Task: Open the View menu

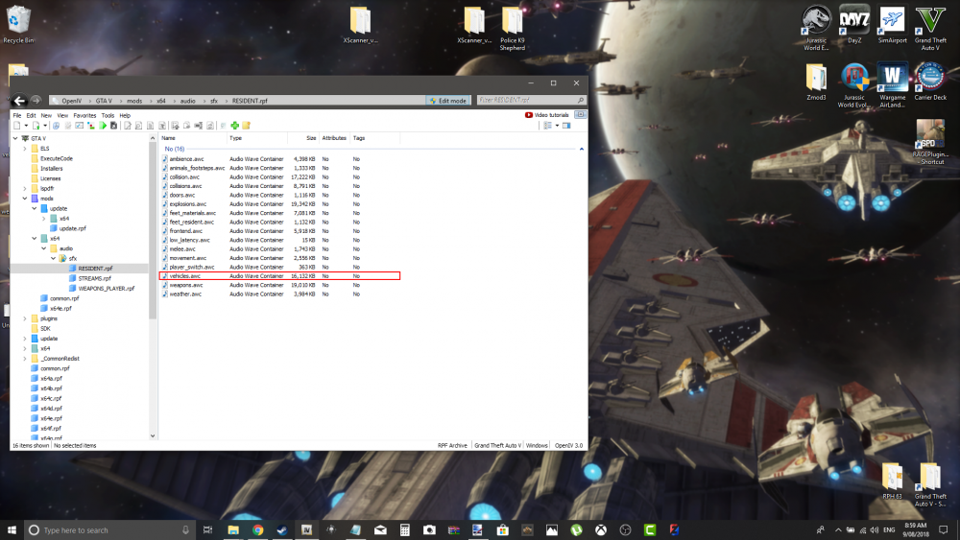Action: click(62, 115)
